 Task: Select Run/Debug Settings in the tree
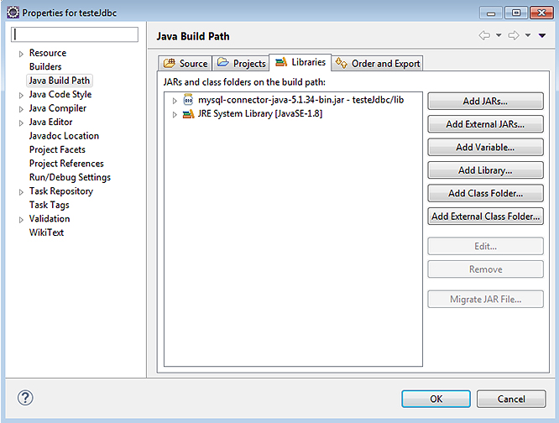pyautogui.click(x=70, y=177)
